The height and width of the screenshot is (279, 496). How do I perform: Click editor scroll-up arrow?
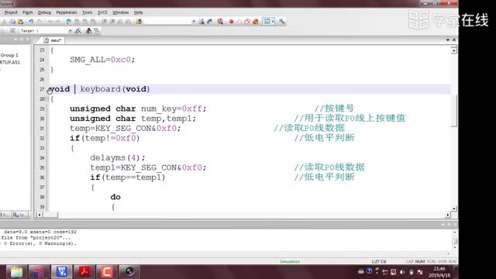coord(453,50)
